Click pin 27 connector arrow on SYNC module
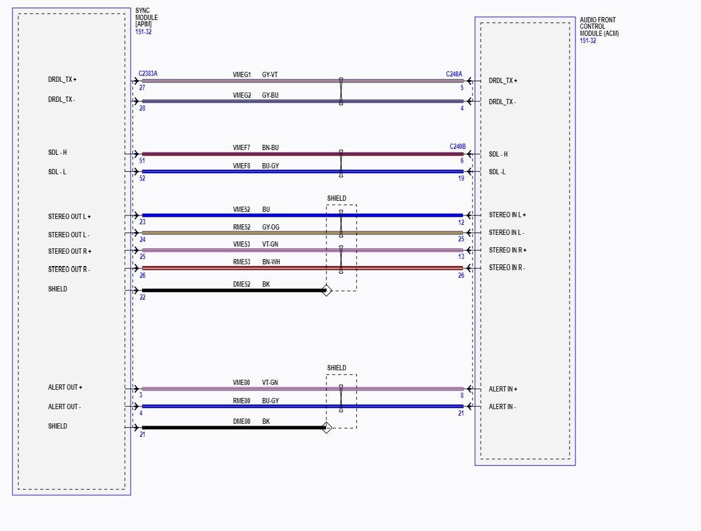Viewport: 701px width, 531px height. tap(135, 81)
